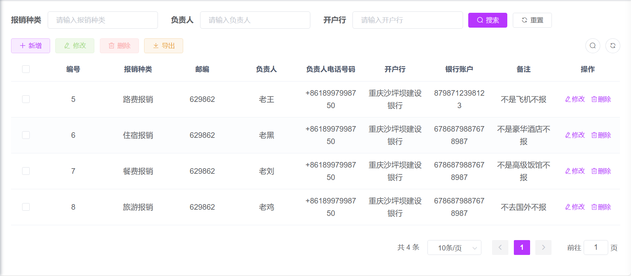631x276 pixels.
Task: Click the 路费报销 cell
Action: pos(138,99)
